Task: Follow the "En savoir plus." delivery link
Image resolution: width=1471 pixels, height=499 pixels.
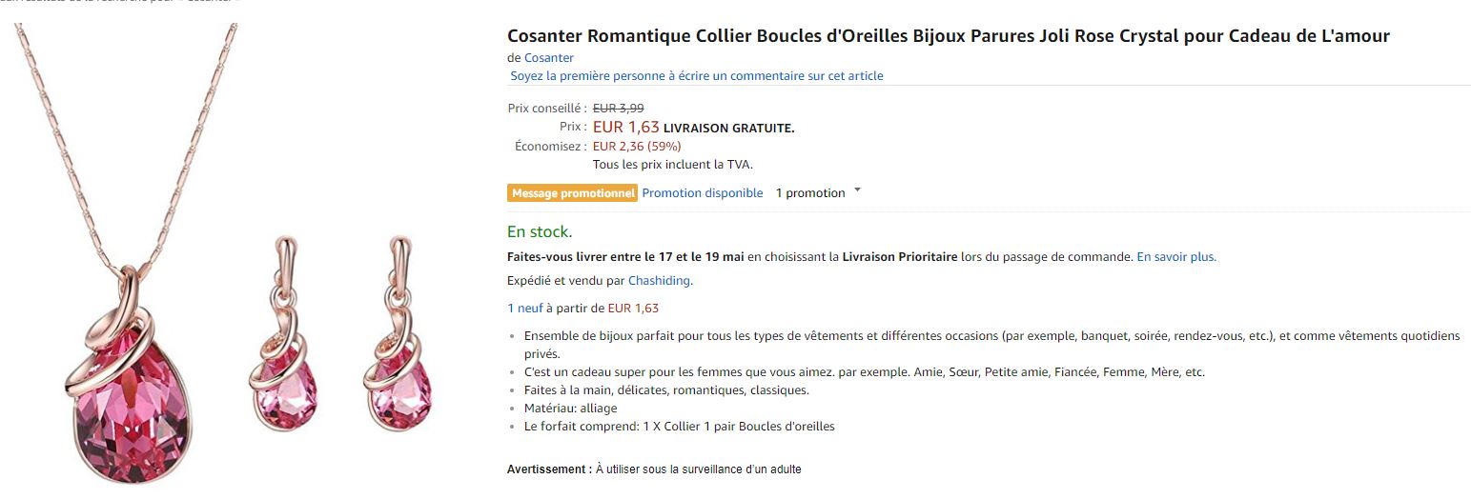Action: [x=1176, y=257]
